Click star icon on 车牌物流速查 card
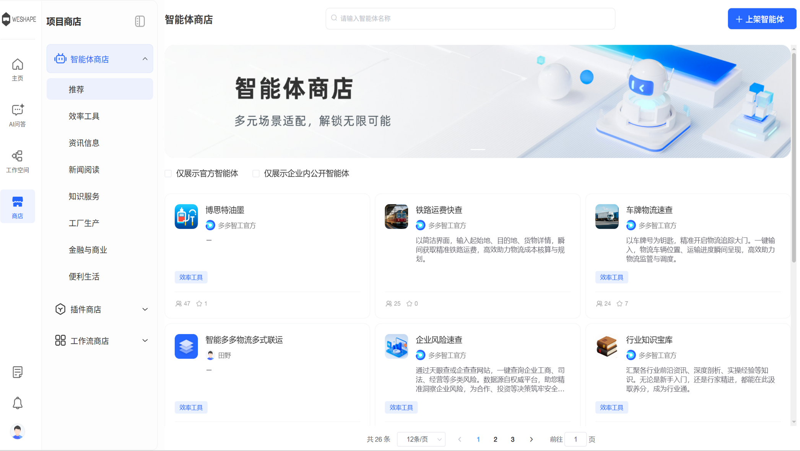Viewport: 800px width, 451px height. click(x=620, y=303)
